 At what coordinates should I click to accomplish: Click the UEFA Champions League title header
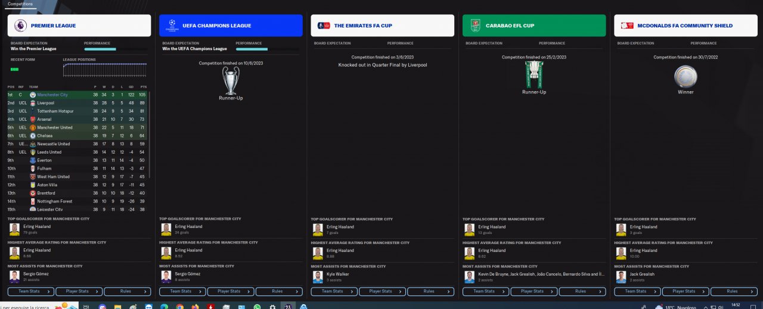coord(231,26)
